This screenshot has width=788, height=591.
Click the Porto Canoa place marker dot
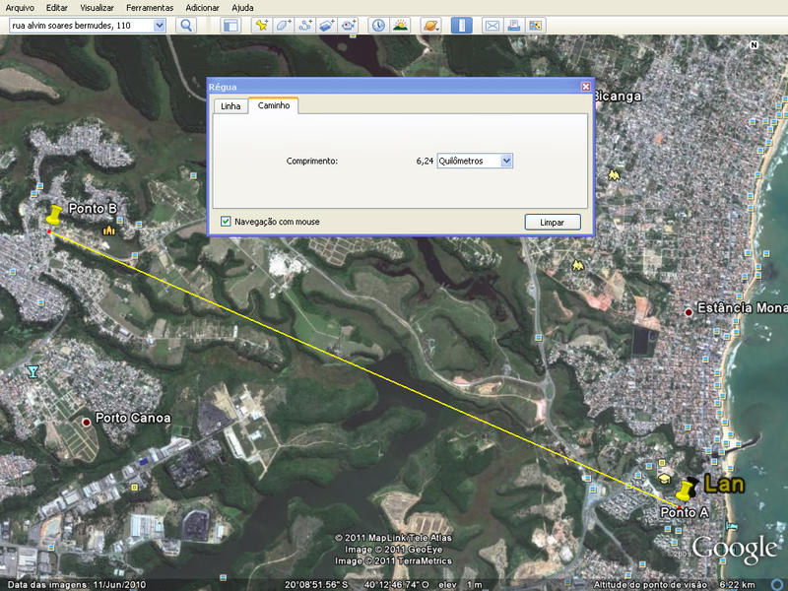[x=86, y=423]
